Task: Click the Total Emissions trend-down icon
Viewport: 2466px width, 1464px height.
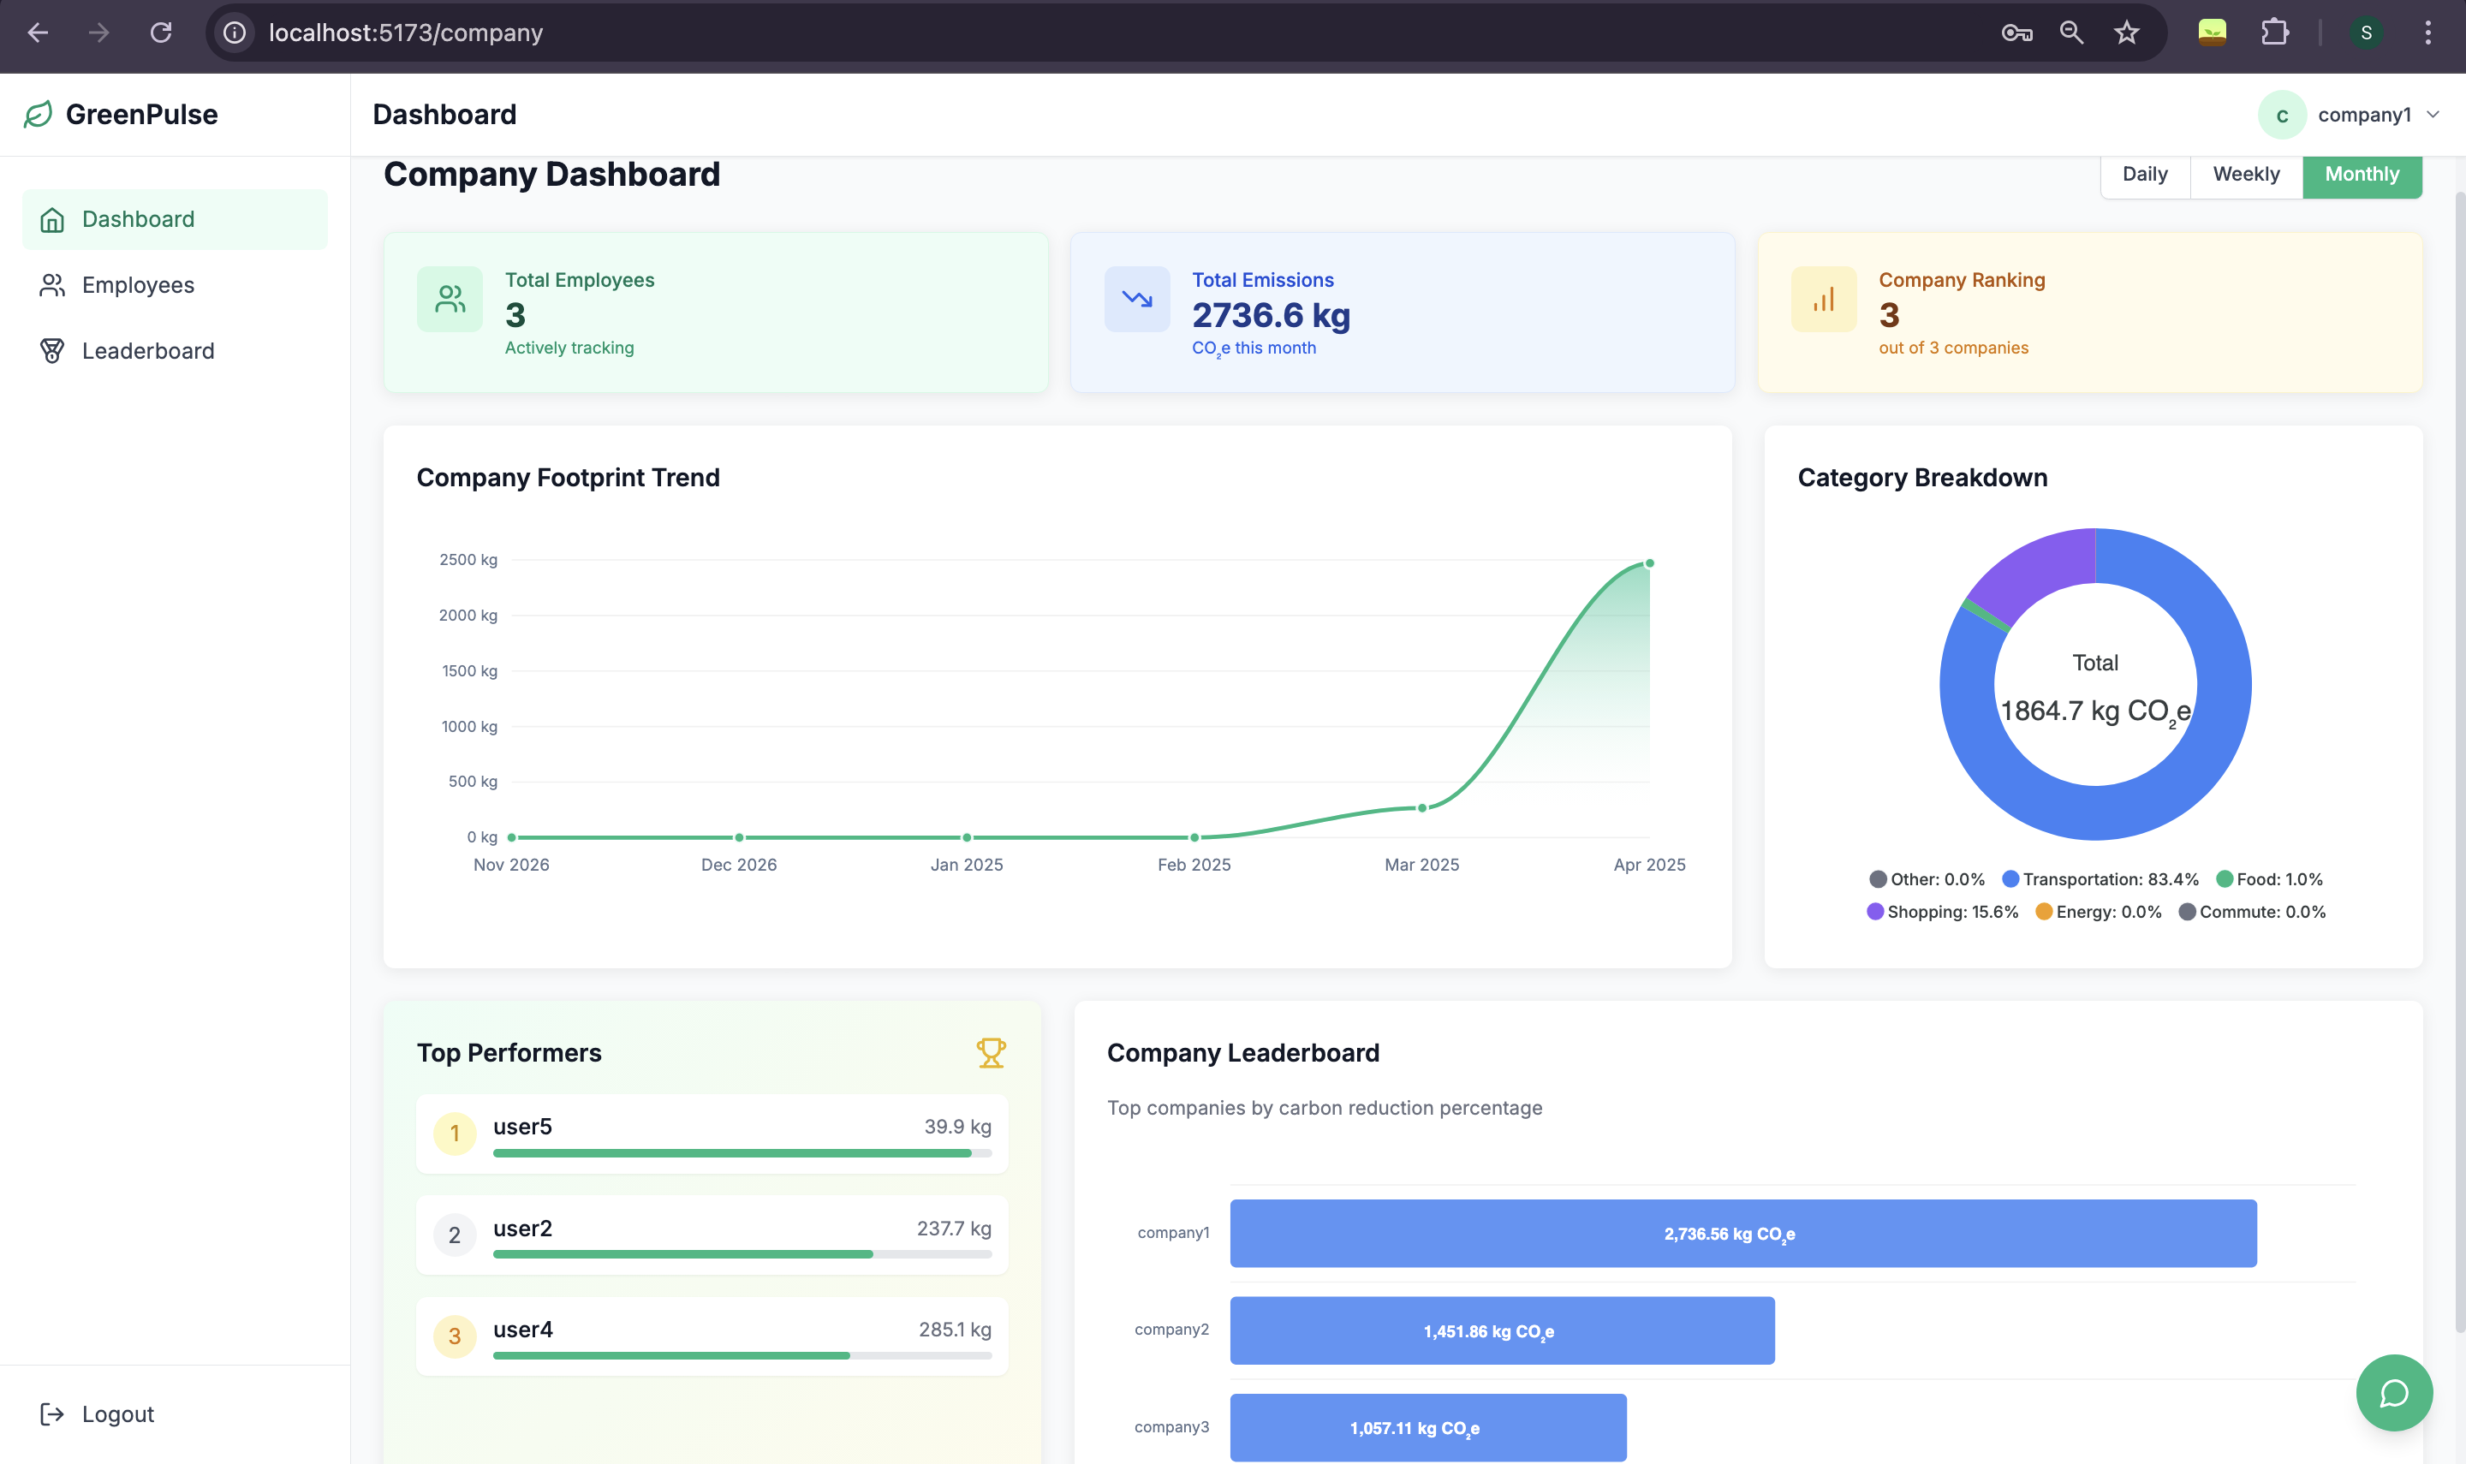Action: pyautogui.click(x=1136, y=299)
